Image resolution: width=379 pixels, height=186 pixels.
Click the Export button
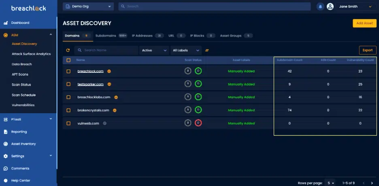tap(368, 50)
